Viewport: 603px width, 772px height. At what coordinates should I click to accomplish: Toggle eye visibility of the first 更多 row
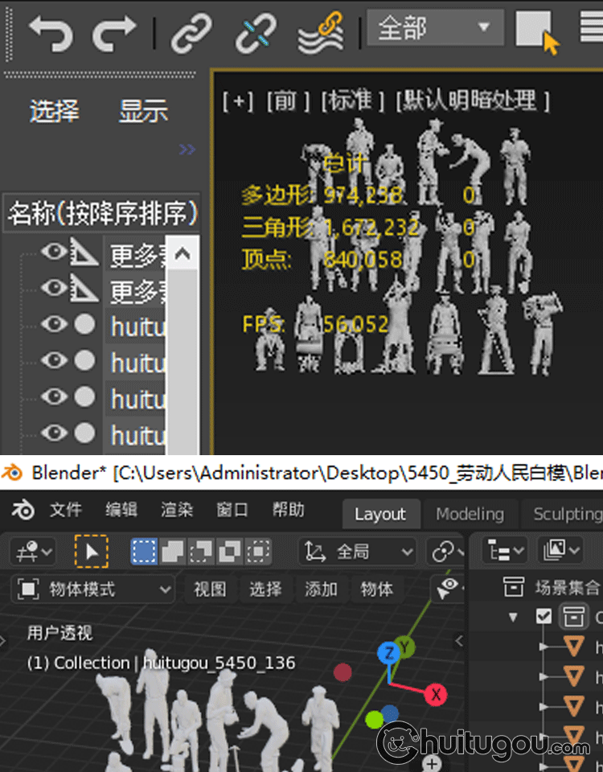pyautogui.click(x=54, y=252)
